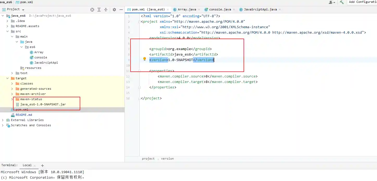Switch to the console.java tab
This screenshot has height=181, width=377.
click(x=220, y=9)
